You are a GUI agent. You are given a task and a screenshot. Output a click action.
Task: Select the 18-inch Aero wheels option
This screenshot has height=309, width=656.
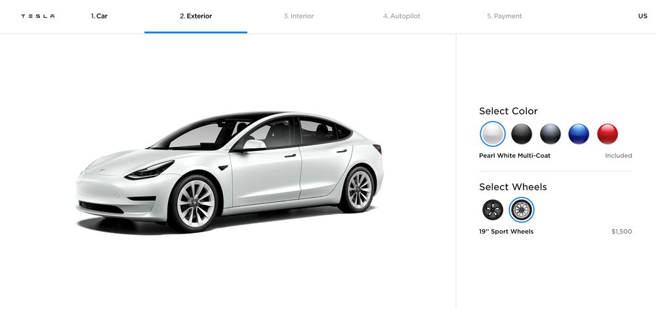click(x=493, y=210)
